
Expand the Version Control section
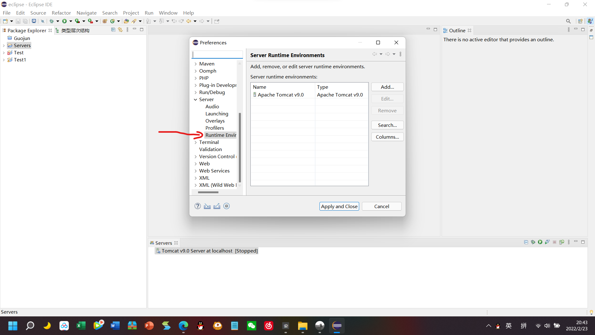196,156
